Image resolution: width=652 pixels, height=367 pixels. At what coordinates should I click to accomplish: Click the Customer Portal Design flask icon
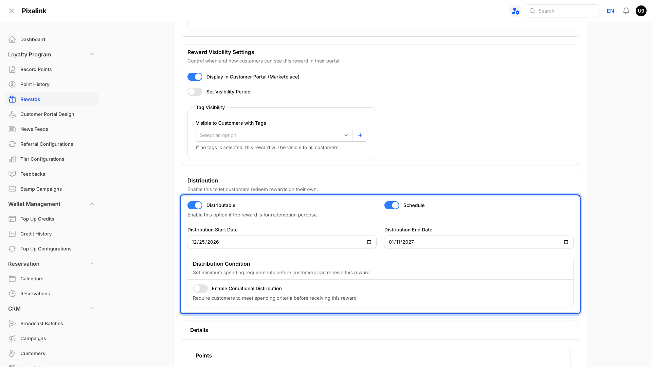click(x=12, y=114)
